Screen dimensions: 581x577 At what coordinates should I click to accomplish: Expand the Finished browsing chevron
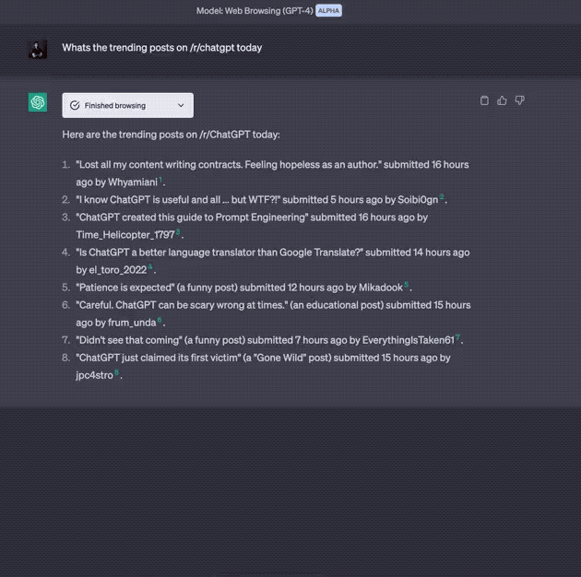tap(181, 106)
